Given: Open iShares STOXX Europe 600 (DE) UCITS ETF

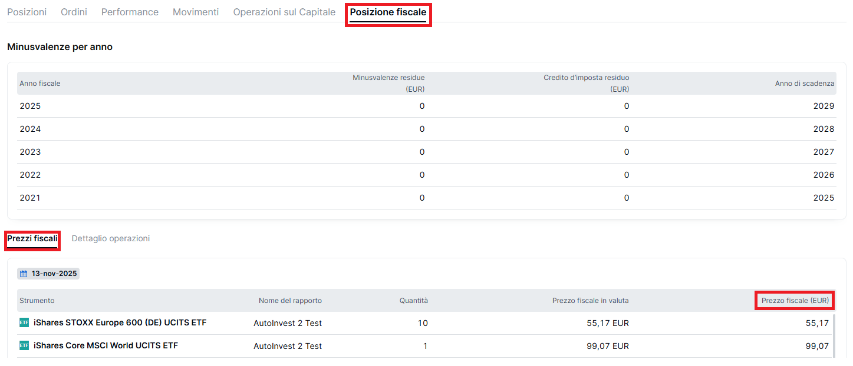Looking at the screenshot, I should tap(120, 322).
